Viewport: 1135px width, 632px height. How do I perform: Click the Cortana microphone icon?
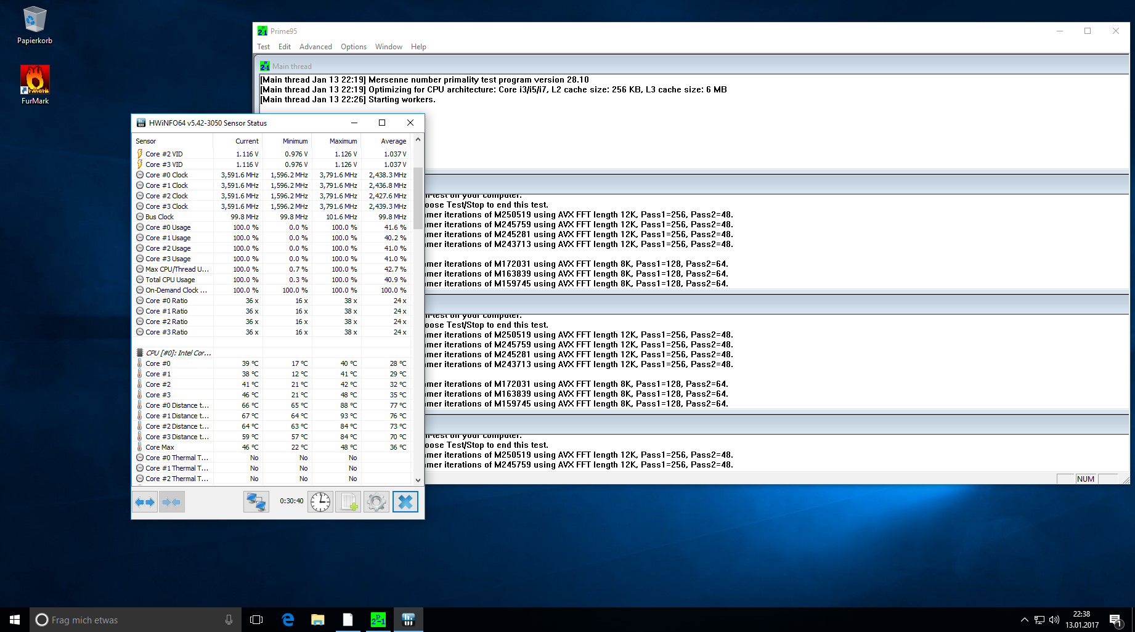click(229, 620)
